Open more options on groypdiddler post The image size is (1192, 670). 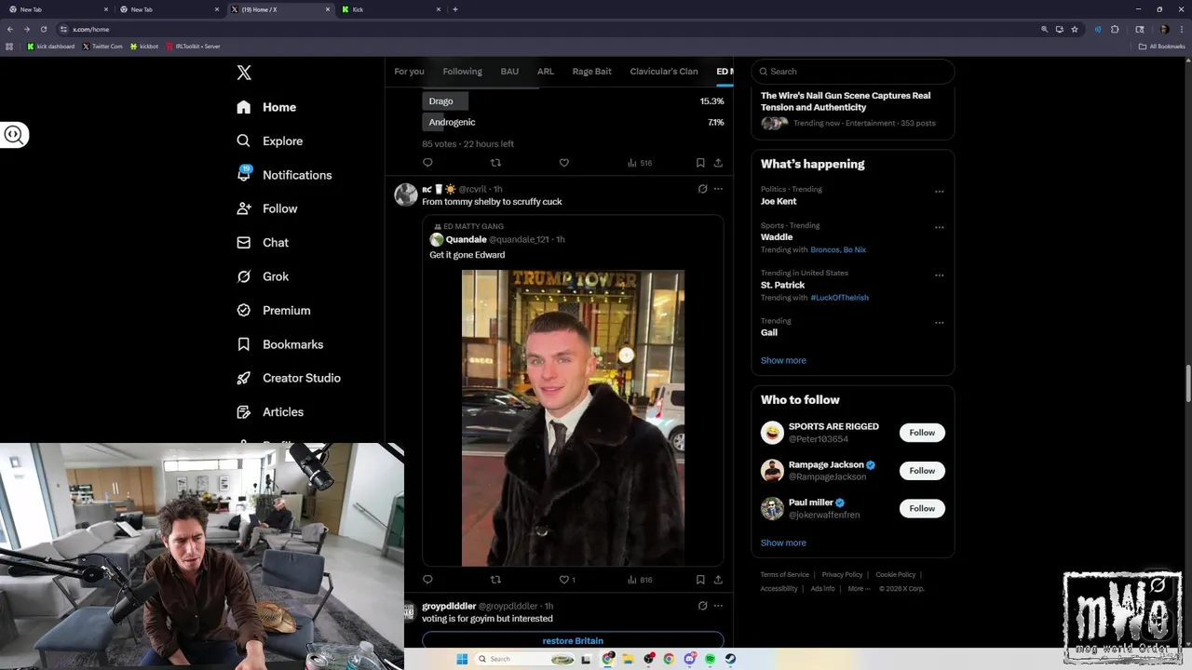click(x=718, y=606)
